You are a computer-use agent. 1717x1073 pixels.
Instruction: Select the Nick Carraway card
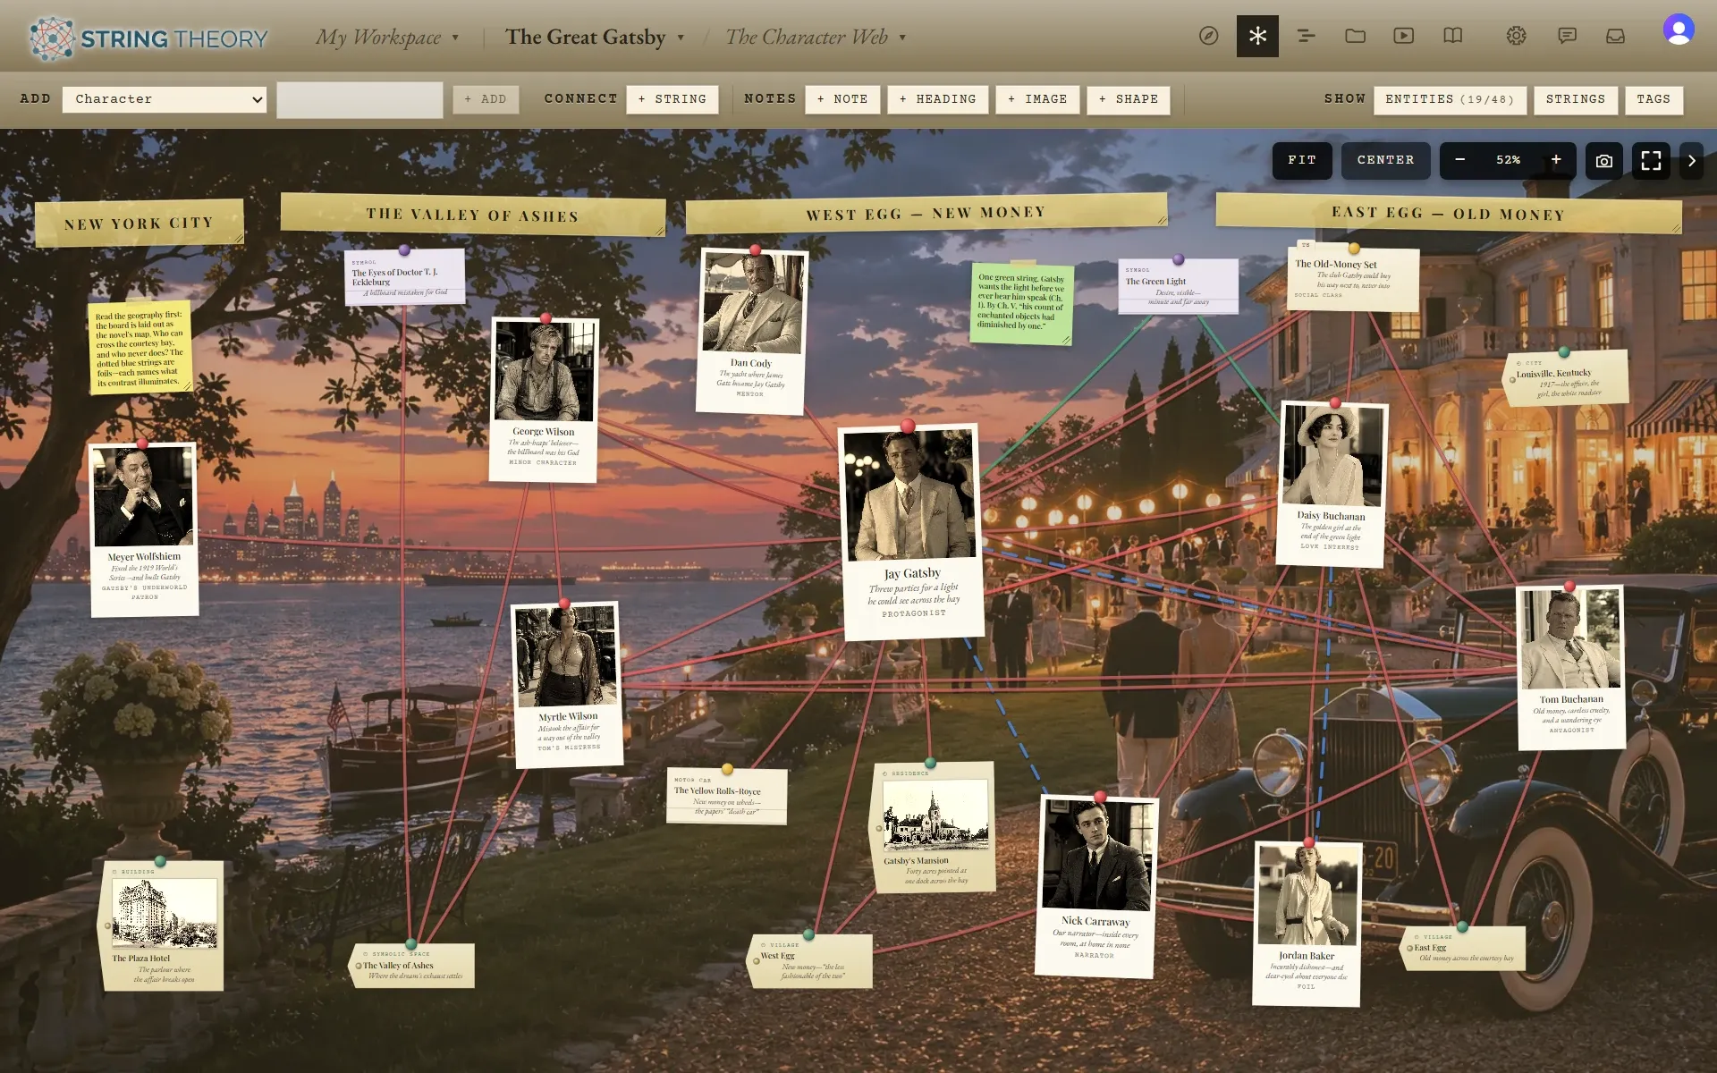(x=1097, y=885)
